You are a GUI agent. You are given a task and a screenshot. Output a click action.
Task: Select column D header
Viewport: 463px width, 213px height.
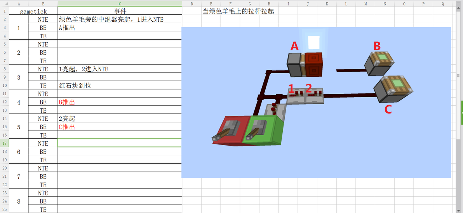coord(192,4)
